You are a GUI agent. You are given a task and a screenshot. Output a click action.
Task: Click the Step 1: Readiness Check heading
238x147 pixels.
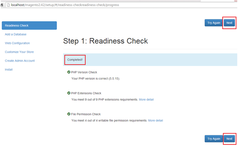105,41
